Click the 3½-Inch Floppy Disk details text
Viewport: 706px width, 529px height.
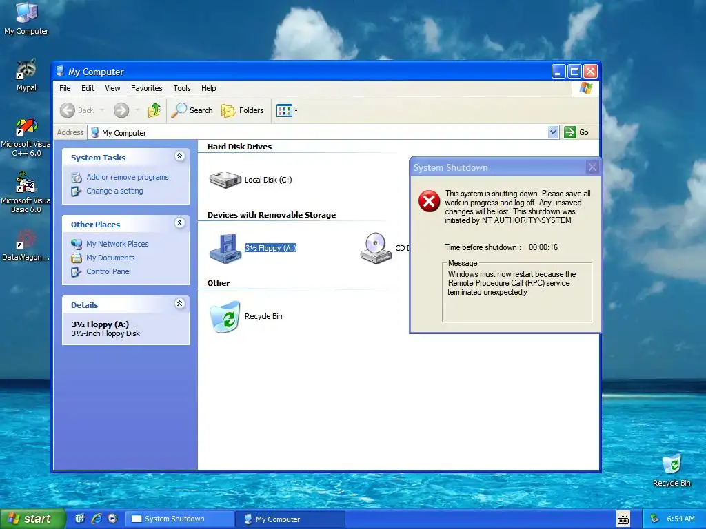point(105,334)
